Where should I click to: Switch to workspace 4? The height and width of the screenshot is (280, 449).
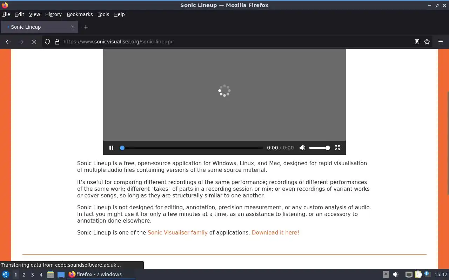point(41,275)
